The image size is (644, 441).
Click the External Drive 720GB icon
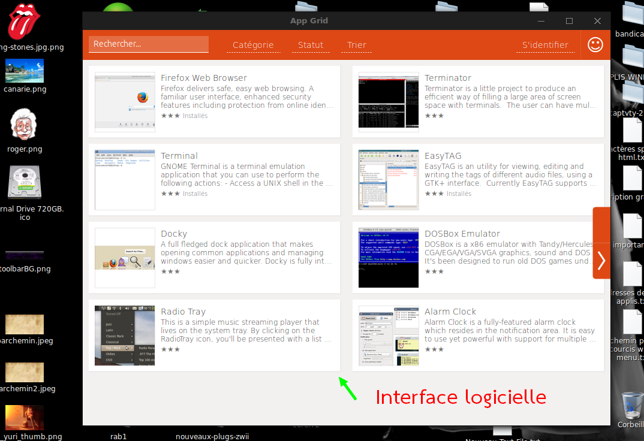pyautogui.click(x=24, y=183)
